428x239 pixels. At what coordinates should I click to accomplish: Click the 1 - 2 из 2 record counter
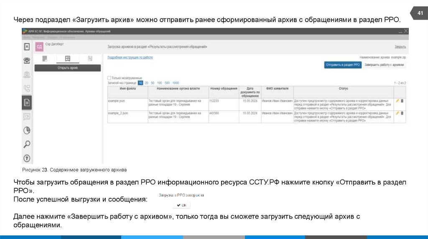pos(400,83)
